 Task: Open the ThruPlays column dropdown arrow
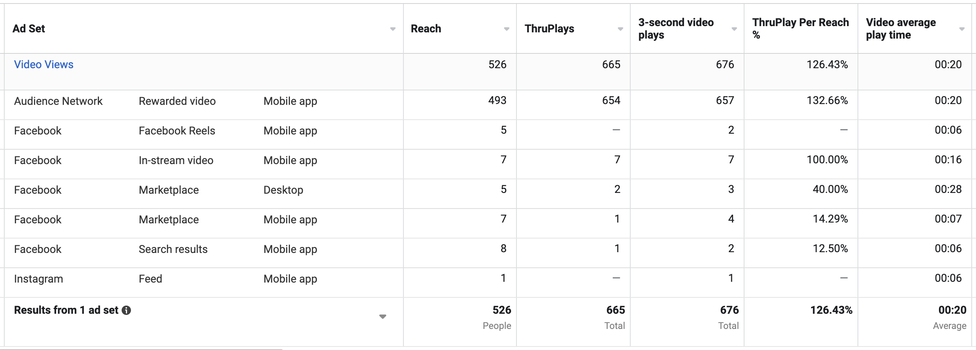click(x=620, y=29)
